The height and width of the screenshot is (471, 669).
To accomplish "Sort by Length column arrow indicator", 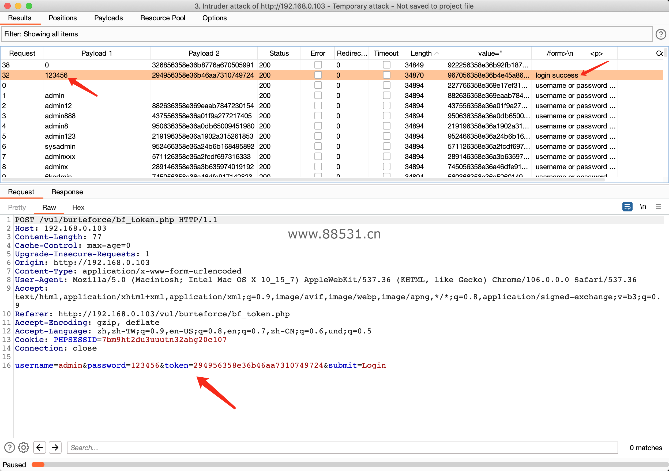I will click(437, 53).
